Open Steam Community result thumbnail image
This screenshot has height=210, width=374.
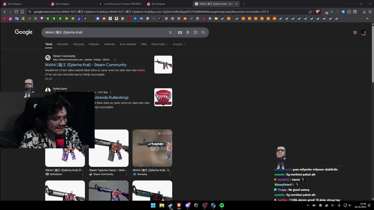163,64
